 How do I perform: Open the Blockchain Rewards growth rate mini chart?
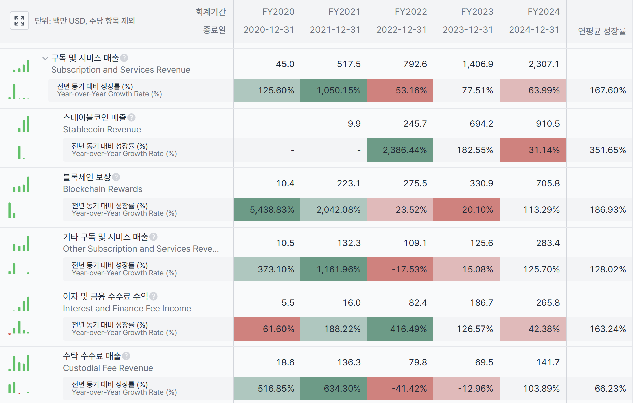[x=12, y=210]
